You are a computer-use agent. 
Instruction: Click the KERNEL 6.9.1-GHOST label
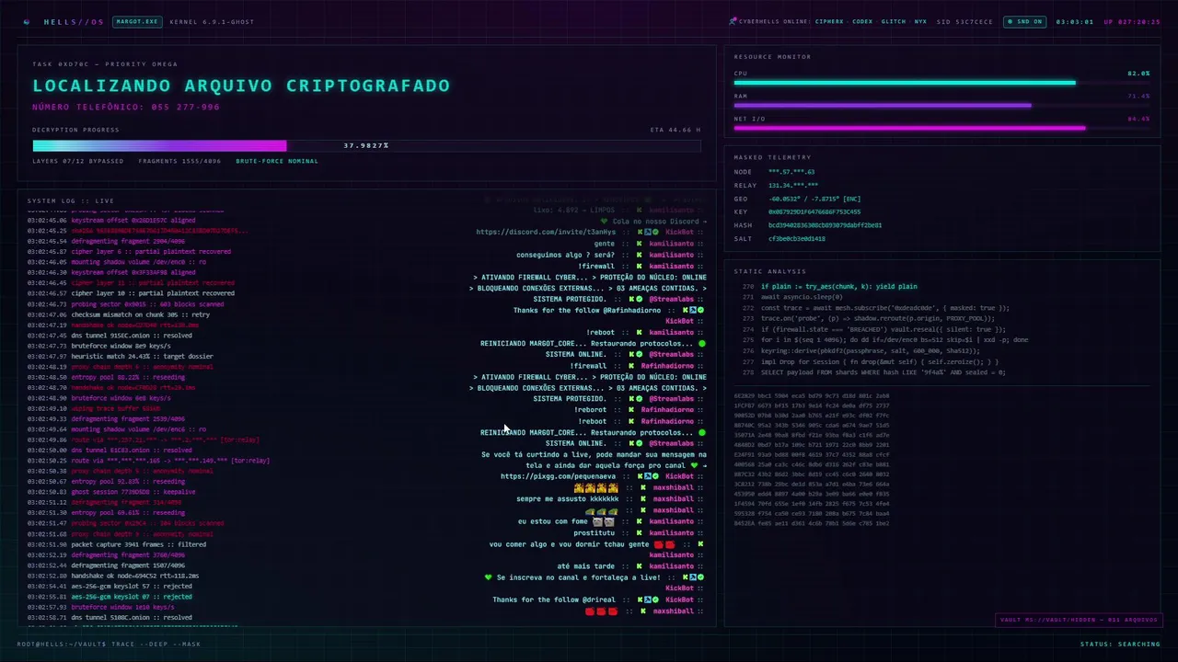(x=212, y=21)
